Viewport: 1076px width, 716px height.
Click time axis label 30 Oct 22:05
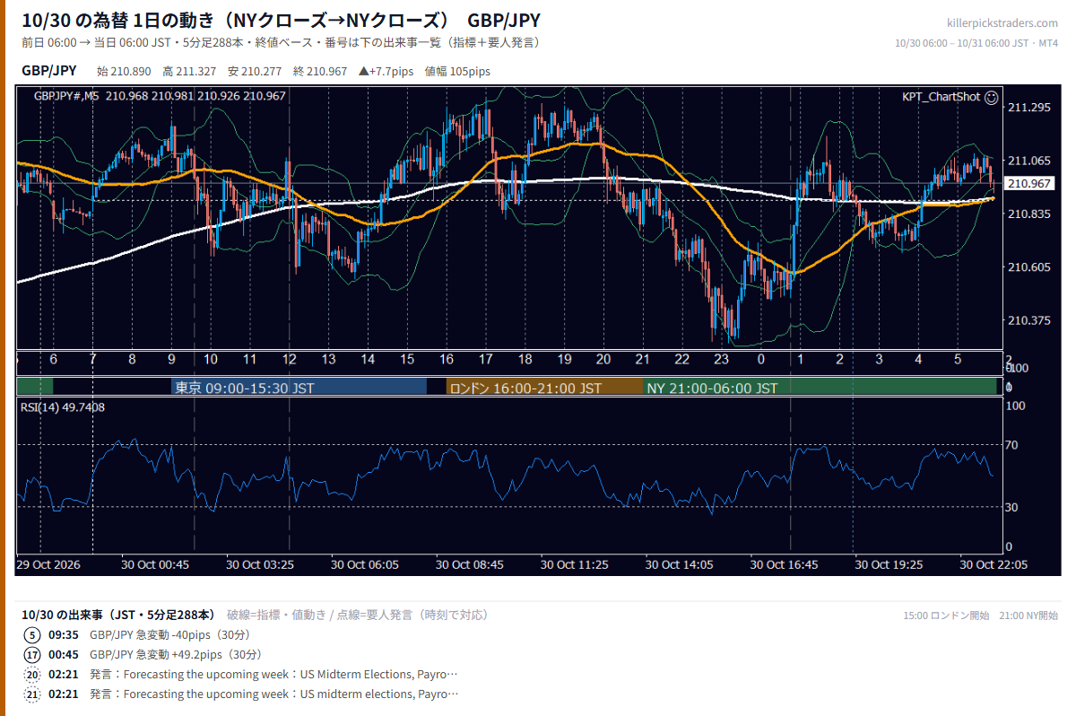coord(994,565)
